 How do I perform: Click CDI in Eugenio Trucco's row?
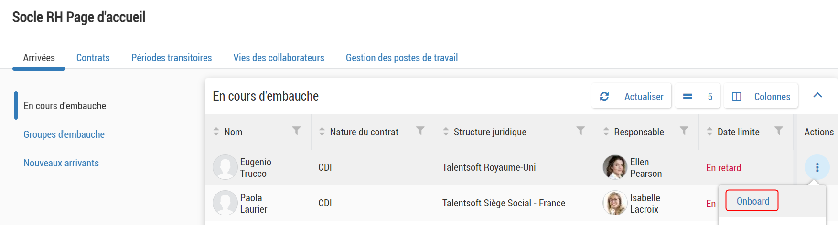click(325, 167)
